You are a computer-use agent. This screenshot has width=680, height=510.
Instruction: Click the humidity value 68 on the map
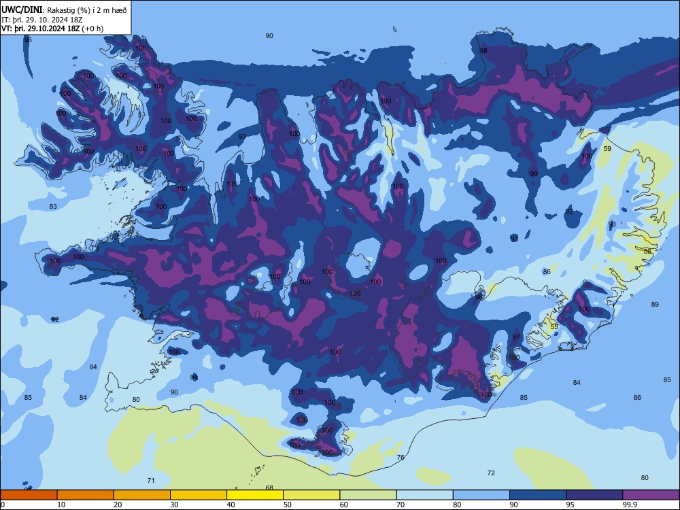[x=269, y=488]
